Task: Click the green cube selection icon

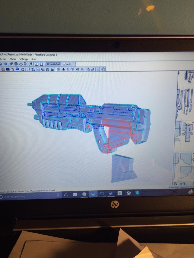Action: click(31, 64)
